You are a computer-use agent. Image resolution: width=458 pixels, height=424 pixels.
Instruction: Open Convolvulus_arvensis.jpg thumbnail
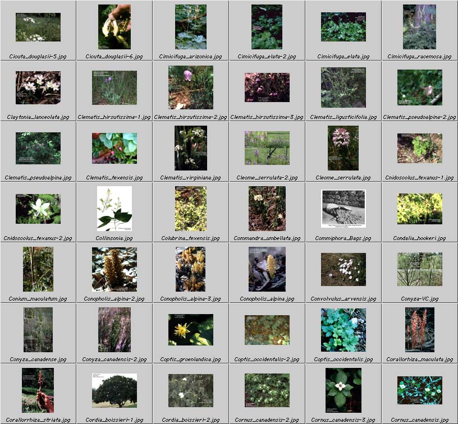click(x=343, y=269)
